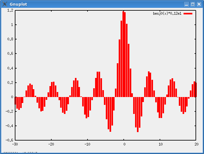
Task: Click the 0.8 label on the y-axis
Action: point(10,39)
